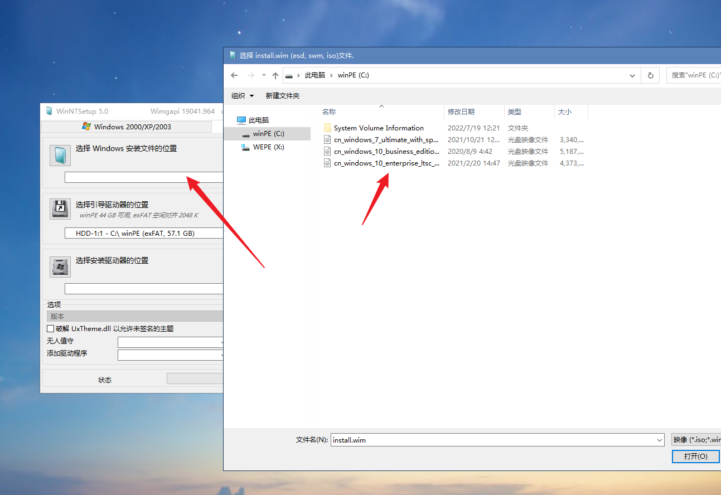Click the Windows install files icon in WinNTSetup
The image size is (721, 495).
point(60,156)
